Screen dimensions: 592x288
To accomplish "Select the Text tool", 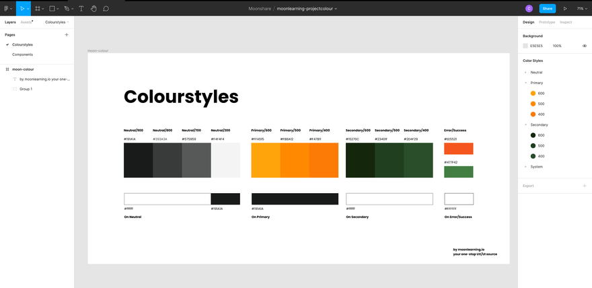I will click(x=81, y=8).
